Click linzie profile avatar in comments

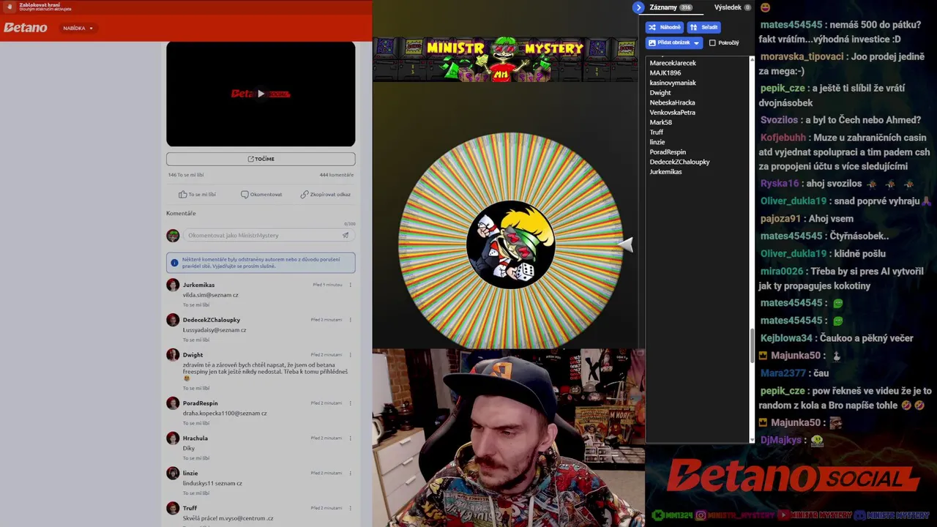(173, 474)
